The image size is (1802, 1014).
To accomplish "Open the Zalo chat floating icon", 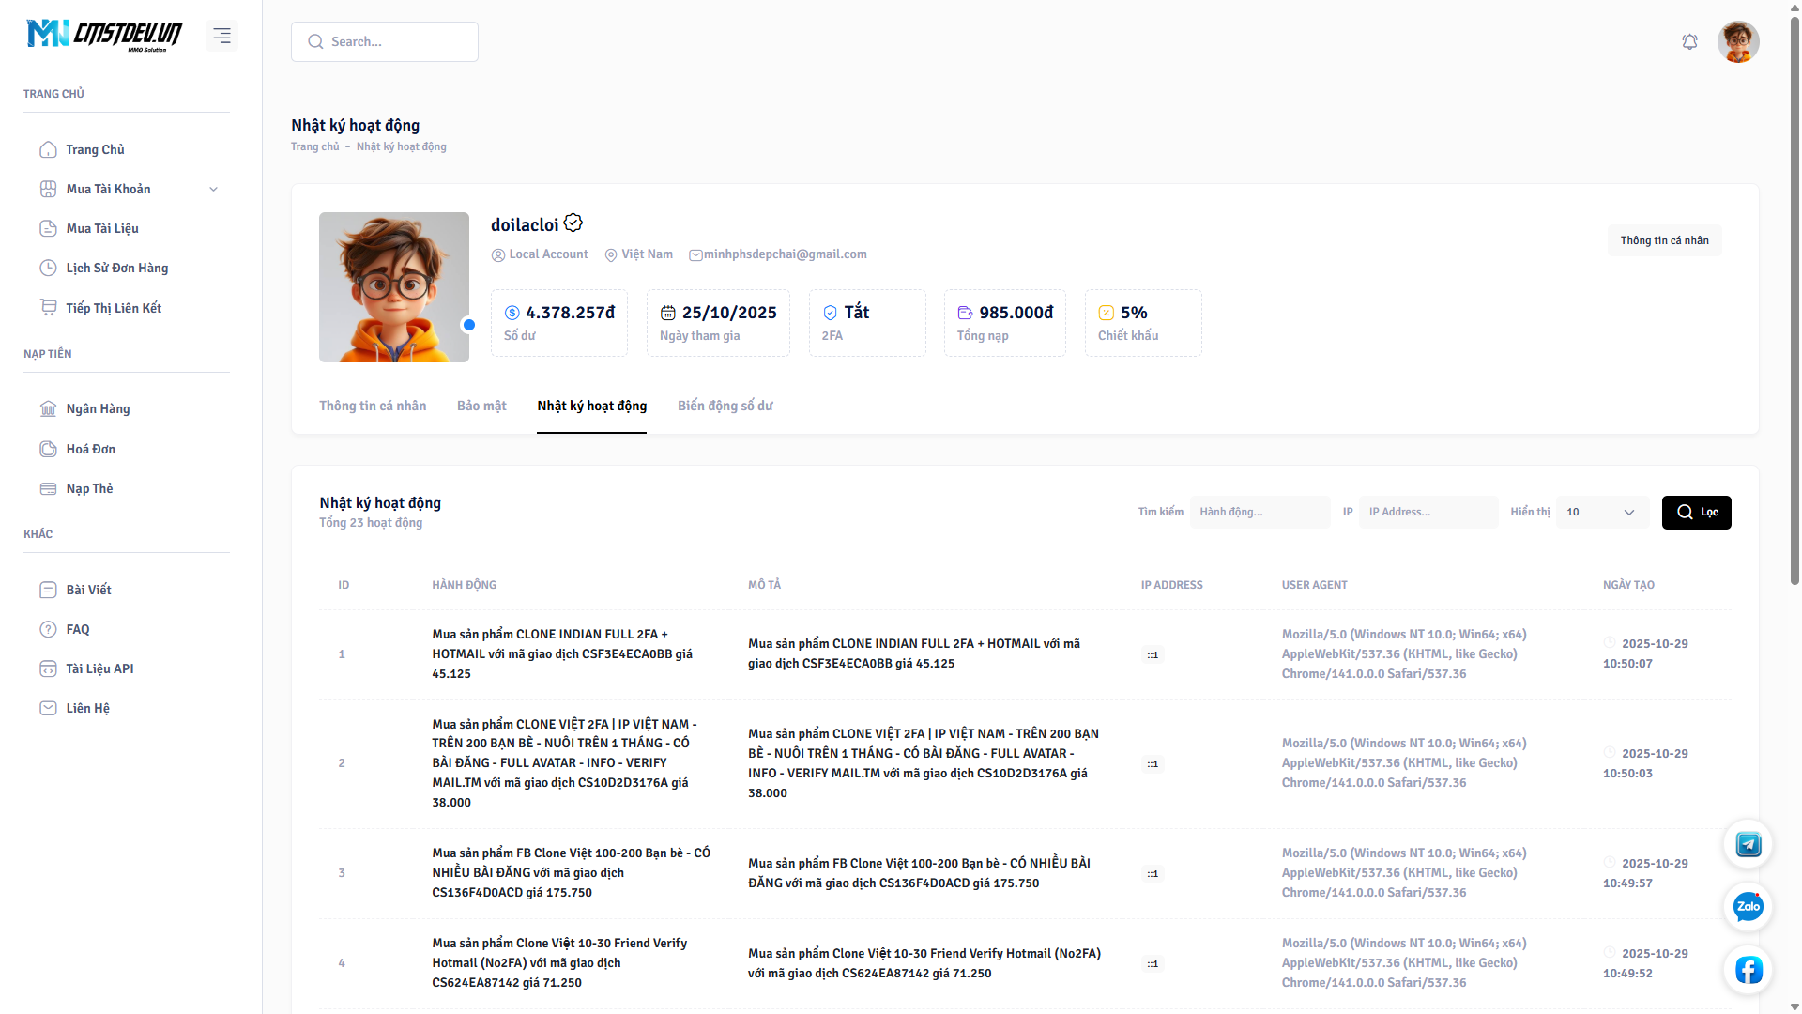I will coord(1748,907).
